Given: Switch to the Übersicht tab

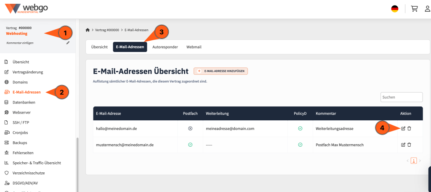Looking at the screenshot, I should (x=99, y=47).
